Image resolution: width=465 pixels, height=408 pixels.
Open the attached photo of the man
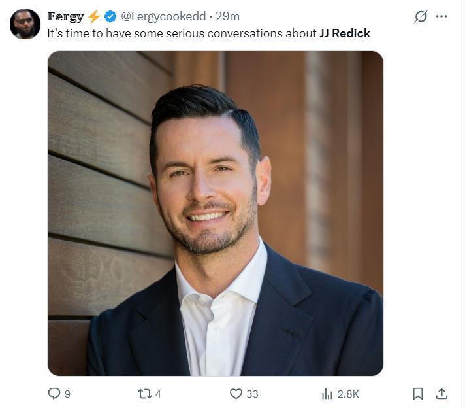tap(216, 213)
